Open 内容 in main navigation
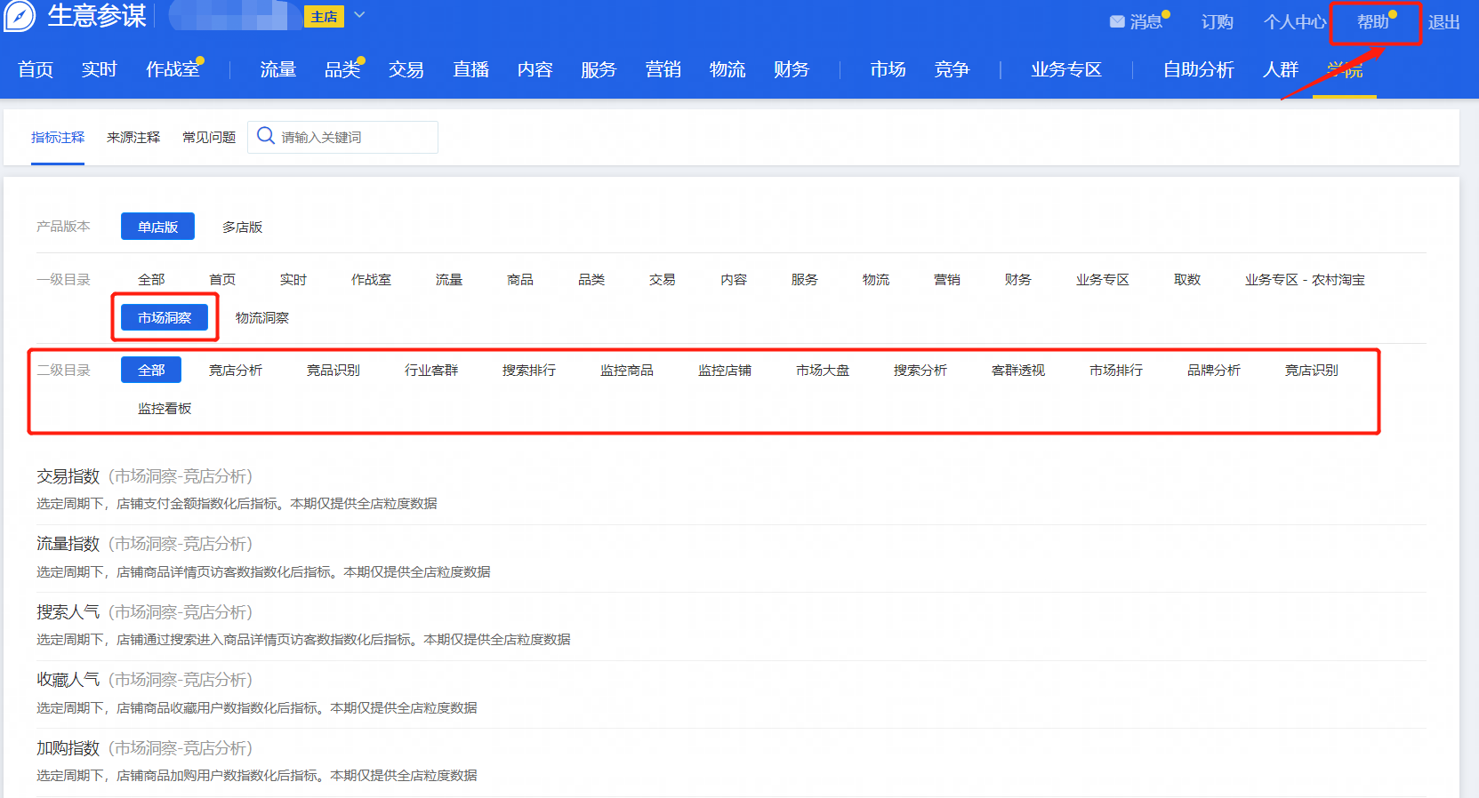This screenshot has width=1479, height=798. [x=535, y=69]
